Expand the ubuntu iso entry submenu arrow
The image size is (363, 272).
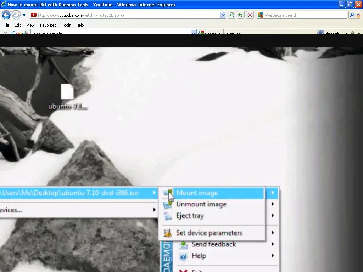(x=154, y=192)
